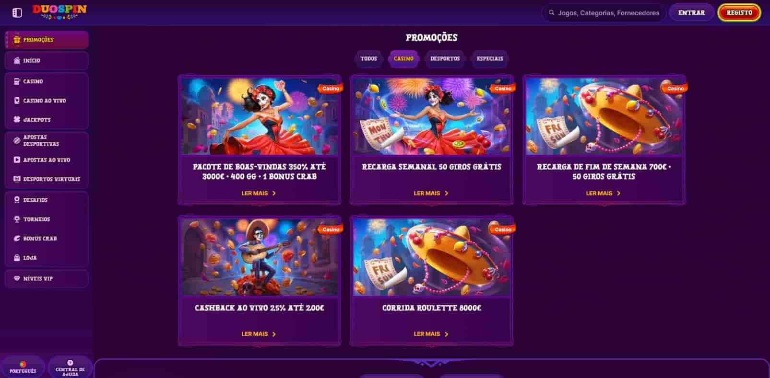Toggle the sidebar collapse icon
Image resolution: width=770 pixels, height=378 pixels.
tap(17, 13)
